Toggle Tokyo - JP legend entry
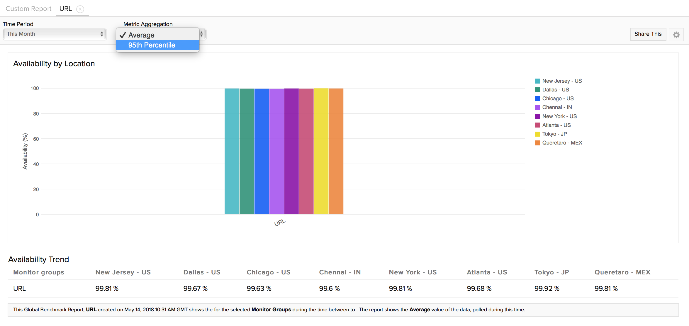Image resolution: width=689 pixels, height=326 pixels. 554,134
